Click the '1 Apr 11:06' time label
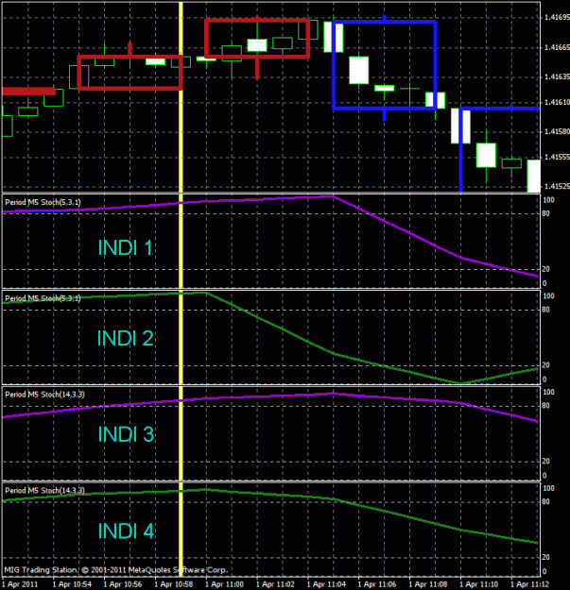This screenshot has height=590, width=570. (377, 584)
